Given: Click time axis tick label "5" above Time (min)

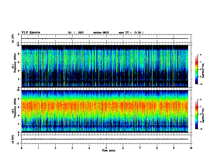Looking at the screenshot, I should pyautogui.click(x=106, y=148).
